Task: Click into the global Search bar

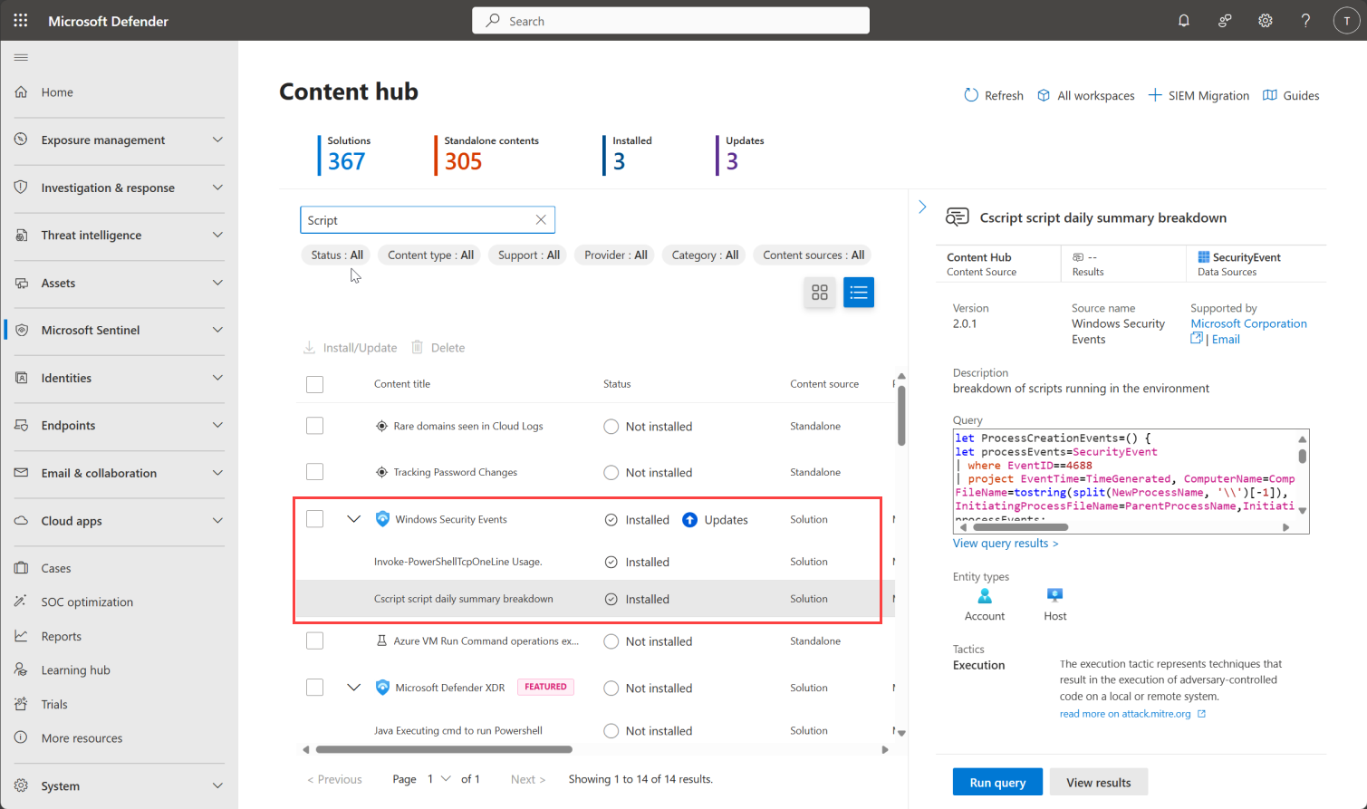Action: (669, 20)
